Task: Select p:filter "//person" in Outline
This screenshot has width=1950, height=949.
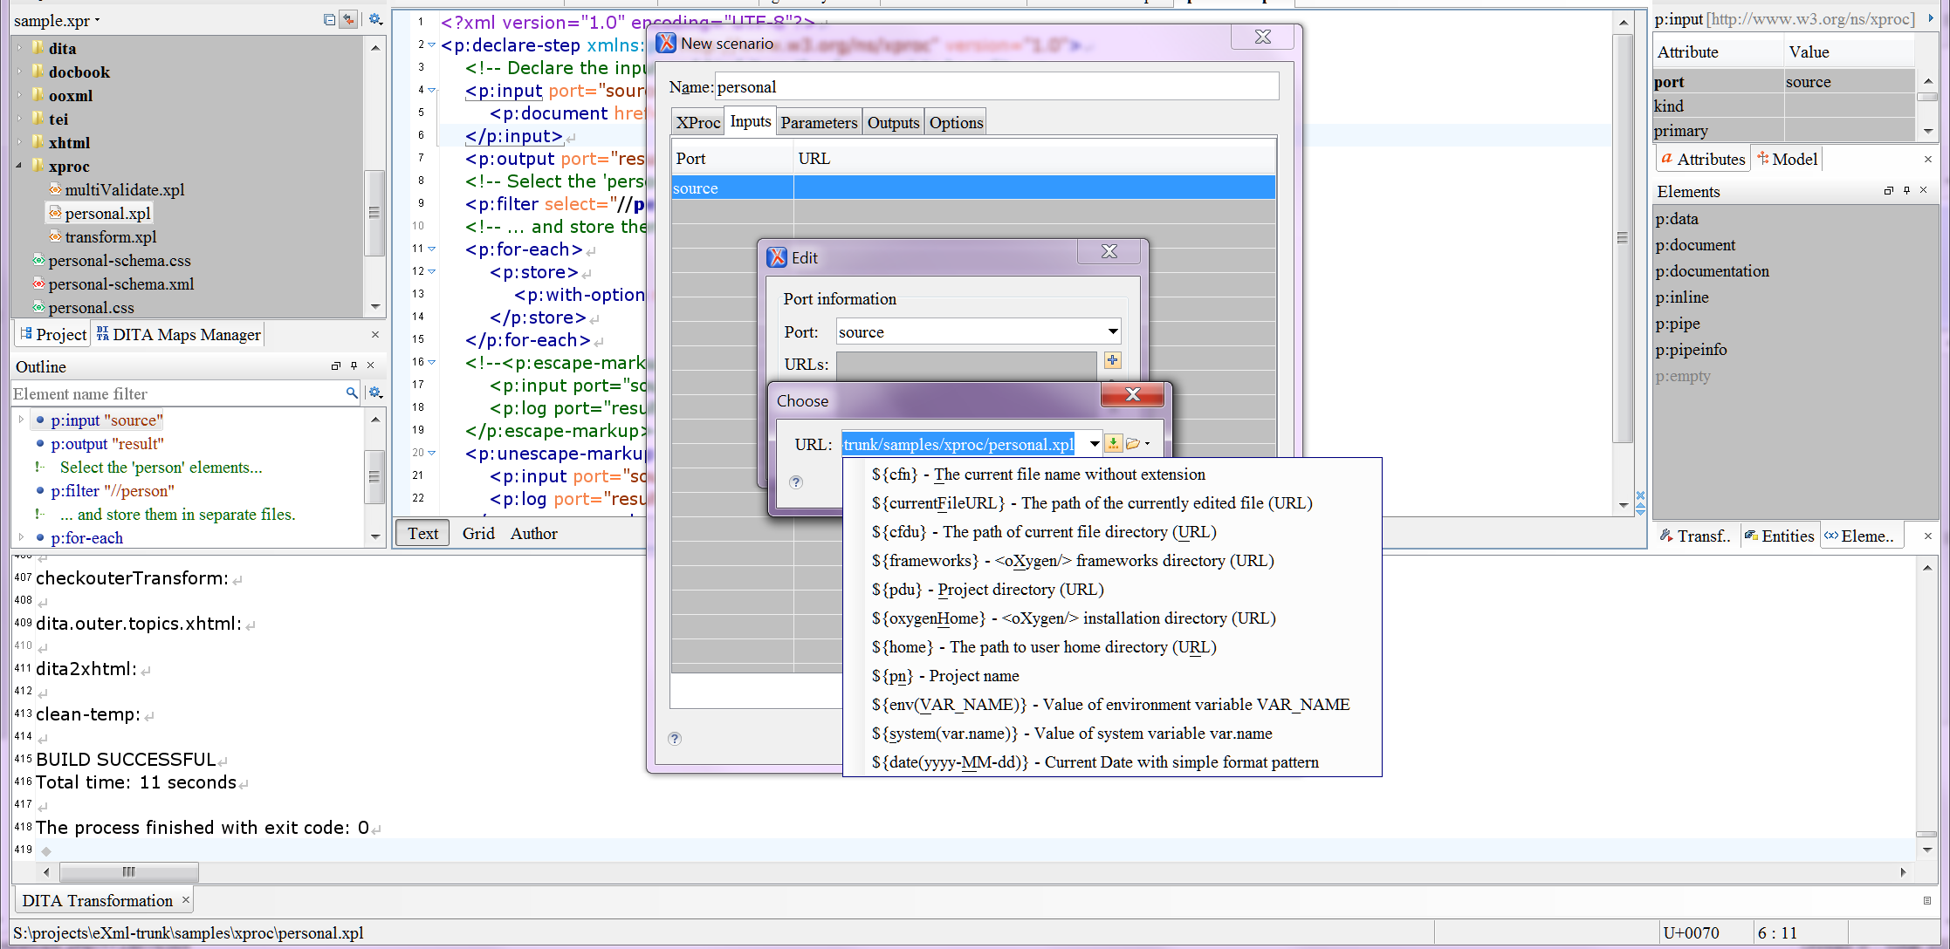Action: tap(113, 491)
